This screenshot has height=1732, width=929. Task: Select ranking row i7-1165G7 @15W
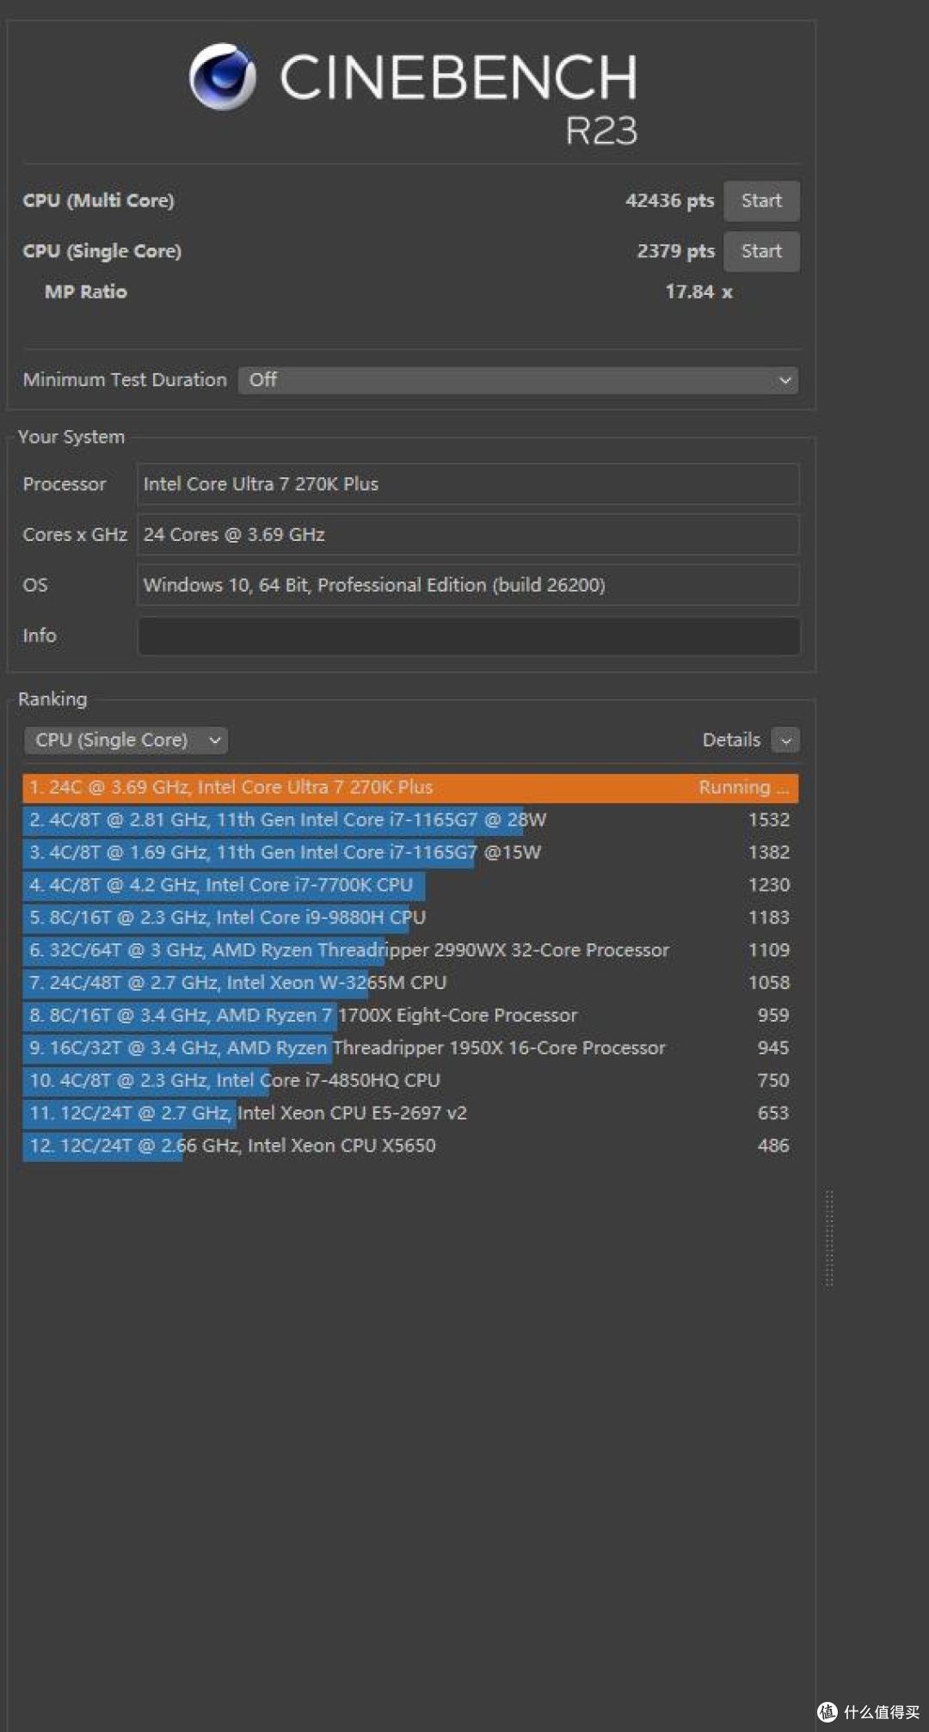pos(410,853)
